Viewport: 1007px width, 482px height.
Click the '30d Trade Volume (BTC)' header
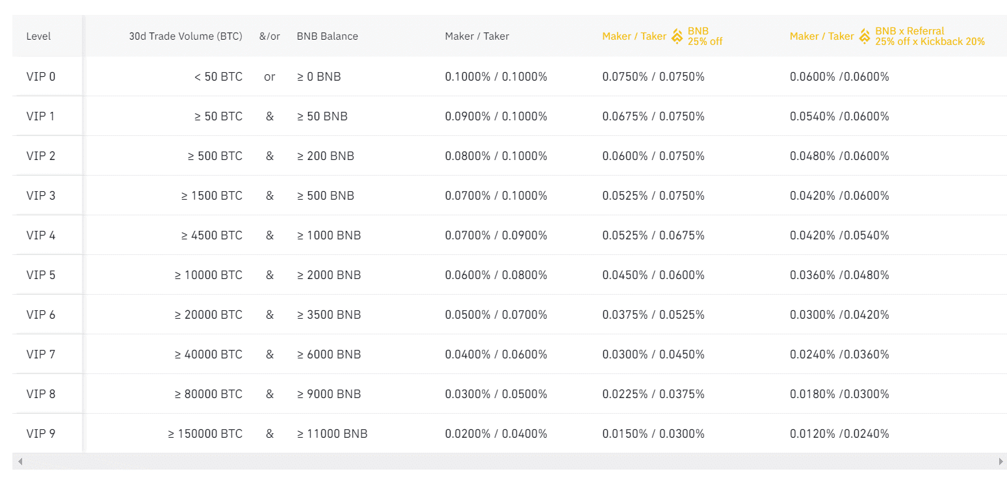click(185, 36)
